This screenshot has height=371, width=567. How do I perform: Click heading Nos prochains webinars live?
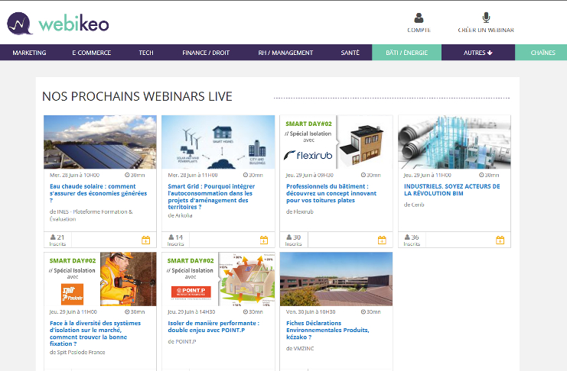(x=137, y=97)
